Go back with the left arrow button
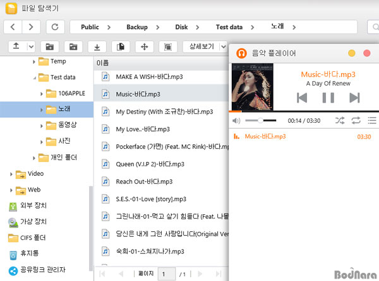379x281 pixels. 13,26
